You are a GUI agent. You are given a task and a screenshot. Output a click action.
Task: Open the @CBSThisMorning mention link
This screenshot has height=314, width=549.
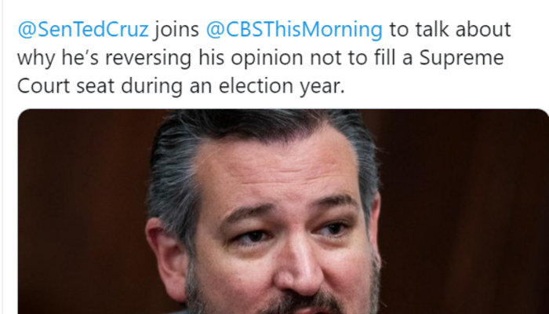[294, 31]
